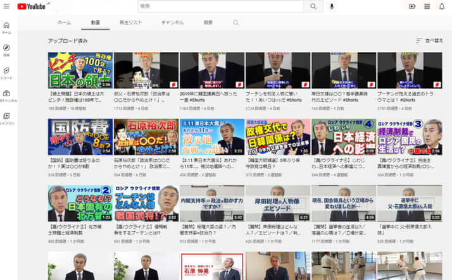Image resolution: width=452 pixels, height=280 pixels.
Task: Open notifications bell
Action: (x=442, y=6)
